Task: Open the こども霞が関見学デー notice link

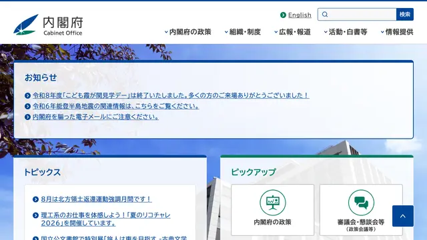Action: pos(171,95)
